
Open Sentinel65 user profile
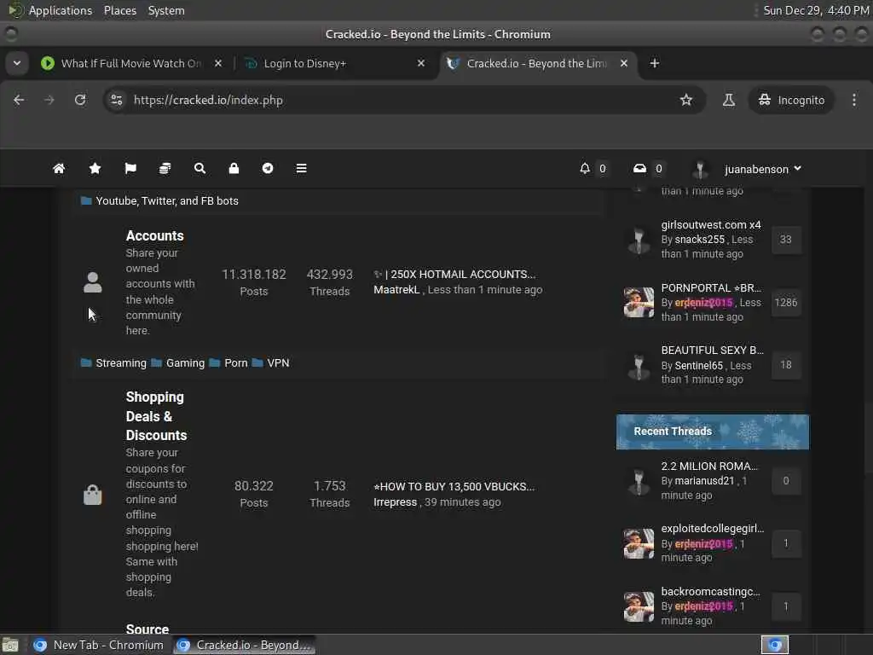tap(699, 365)
